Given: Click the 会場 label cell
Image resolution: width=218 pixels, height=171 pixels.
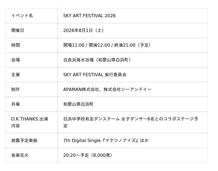Looking at the screenshot, I should (32, 60).
